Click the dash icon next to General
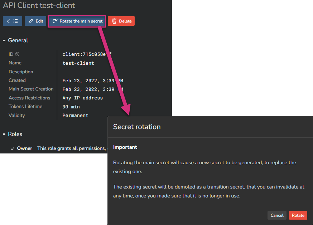This screenshot has height=225, width=313. click(4, 40)
